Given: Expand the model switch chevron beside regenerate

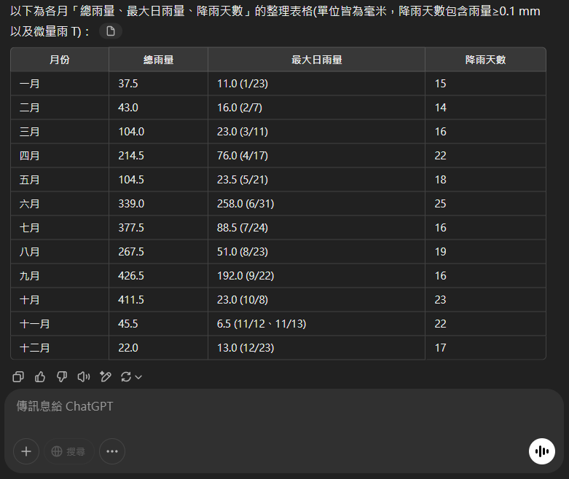Looking at the screenshot, I should click(138, 377).
